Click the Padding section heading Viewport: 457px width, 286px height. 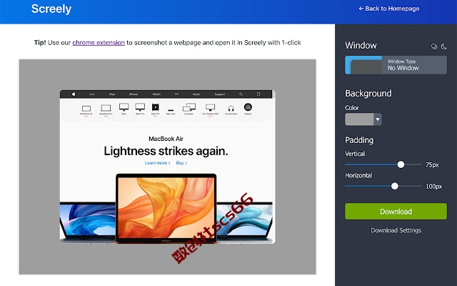click(x=359, y=140)
